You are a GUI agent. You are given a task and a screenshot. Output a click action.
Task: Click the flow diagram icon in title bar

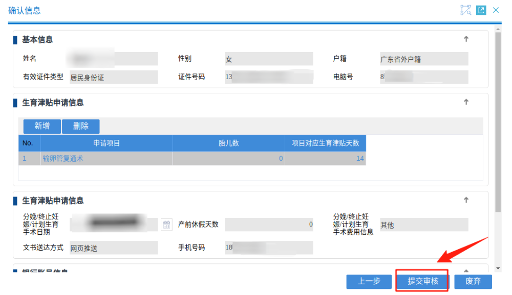(x=465, y=10)
